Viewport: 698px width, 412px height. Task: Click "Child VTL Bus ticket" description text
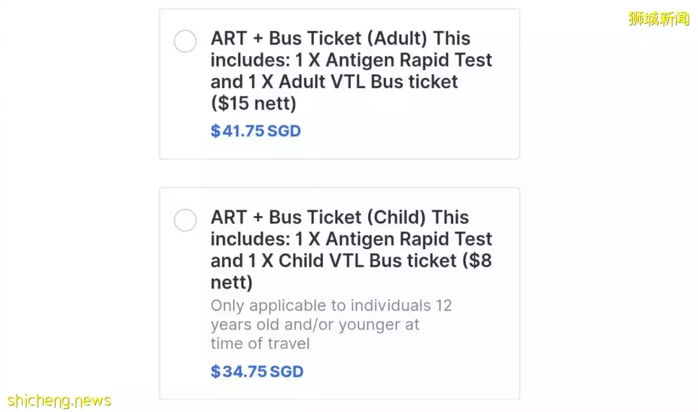click(x=368, y=261)
